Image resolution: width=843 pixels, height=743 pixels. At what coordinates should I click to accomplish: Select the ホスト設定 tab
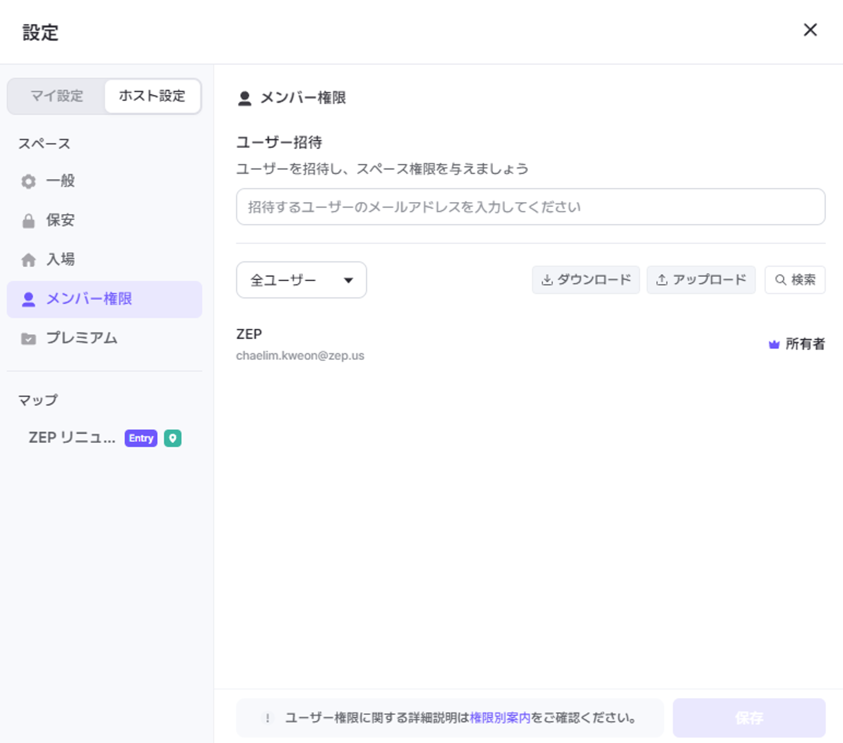click(x=152, y=96)
